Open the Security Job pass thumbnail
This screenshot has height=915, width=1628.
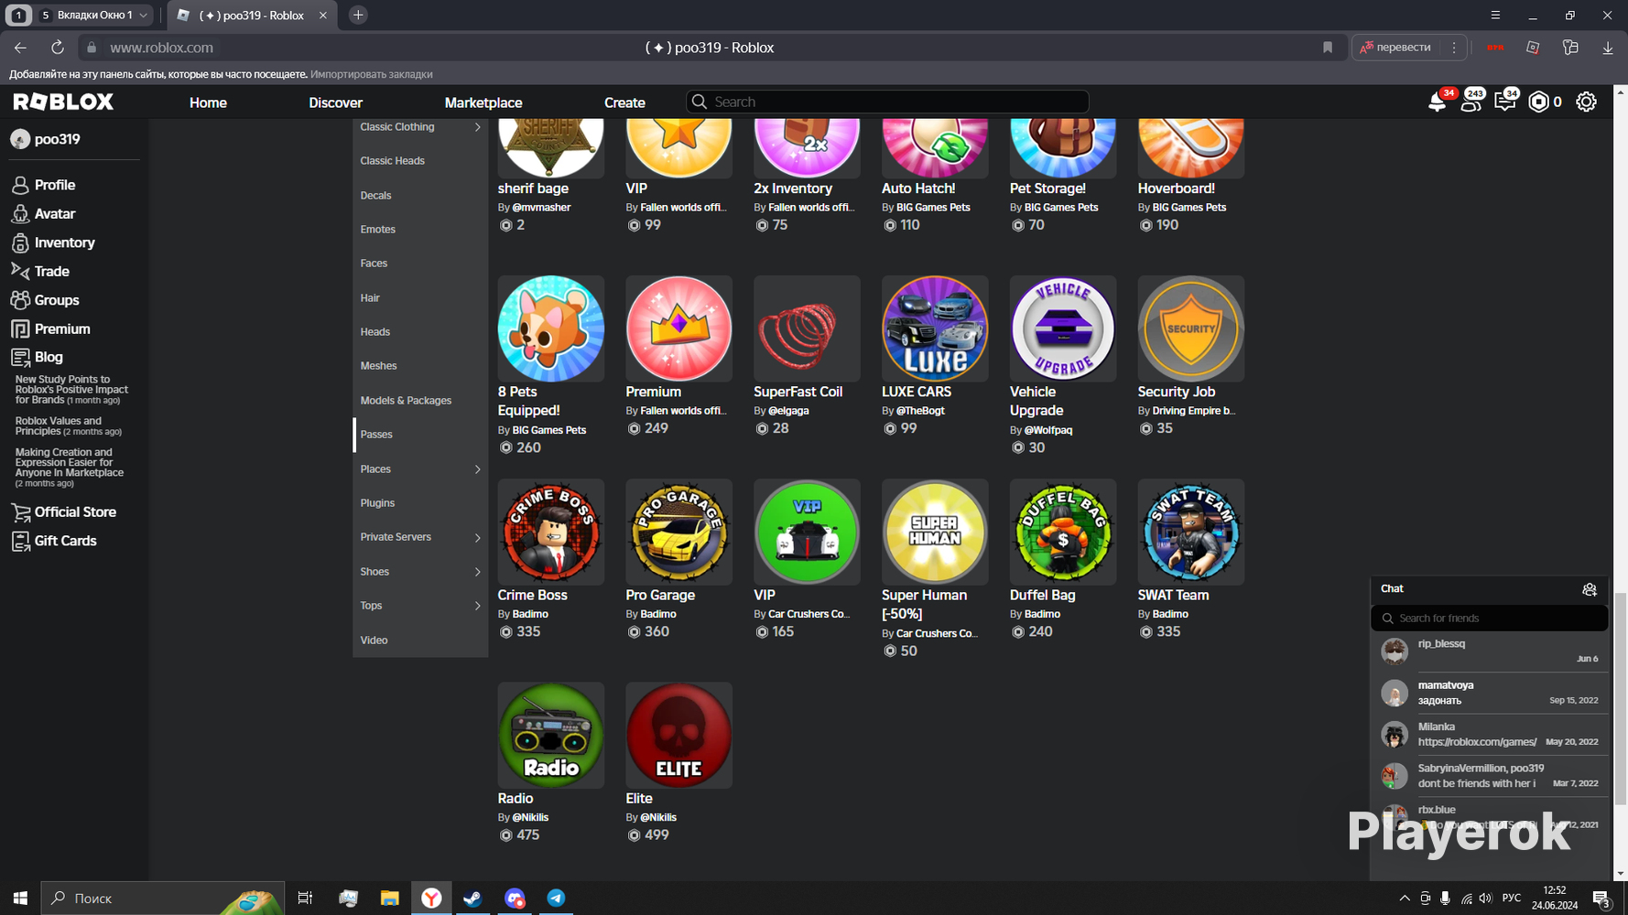(1190, 328)
